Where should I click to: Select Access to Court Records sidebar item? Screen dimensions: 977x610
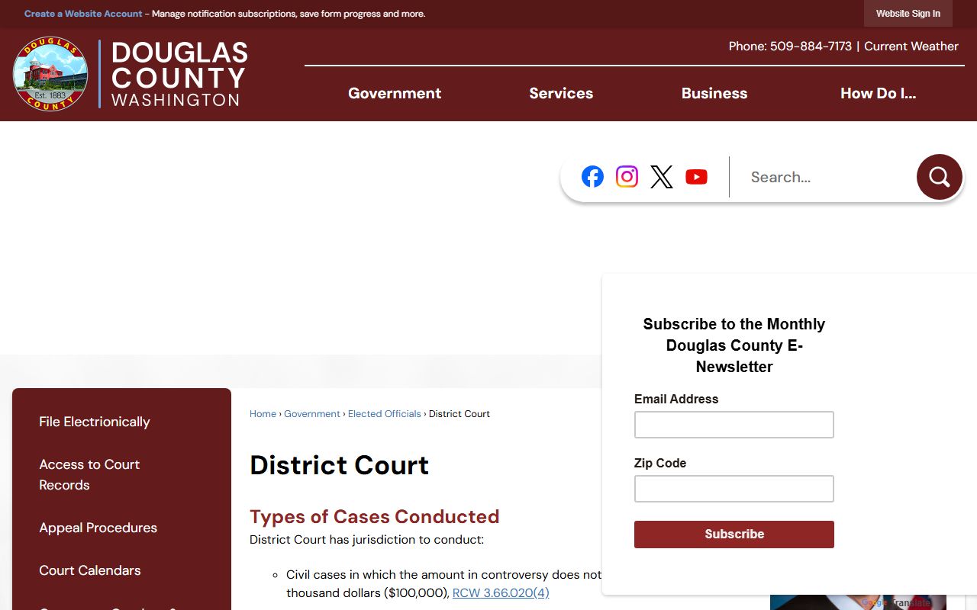point(89,474)
